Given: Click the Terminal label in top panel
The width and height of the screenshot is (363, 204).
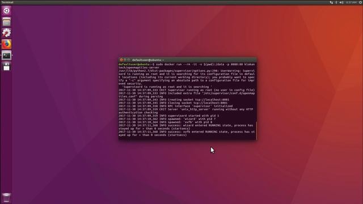Looking at the screenshot, I should 7,2.
